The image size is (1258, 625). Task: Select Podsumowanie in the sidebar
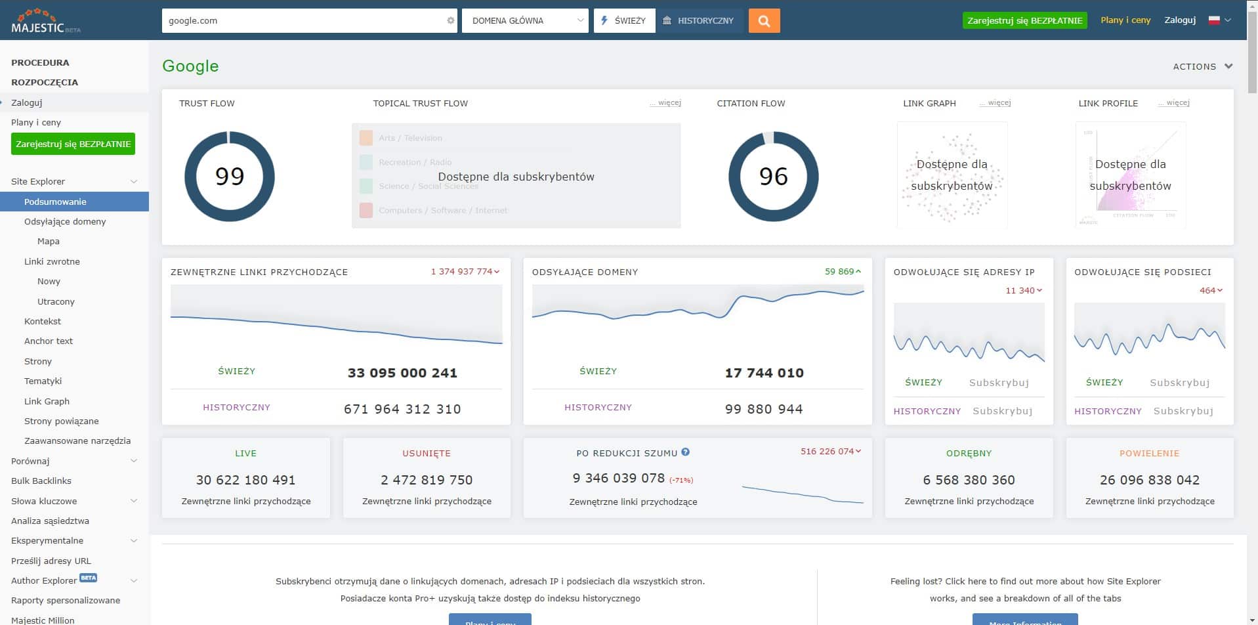click(x=74, y=202)
